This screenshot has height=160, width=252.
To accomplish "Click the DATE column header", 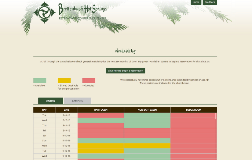I will coord(67,110).
